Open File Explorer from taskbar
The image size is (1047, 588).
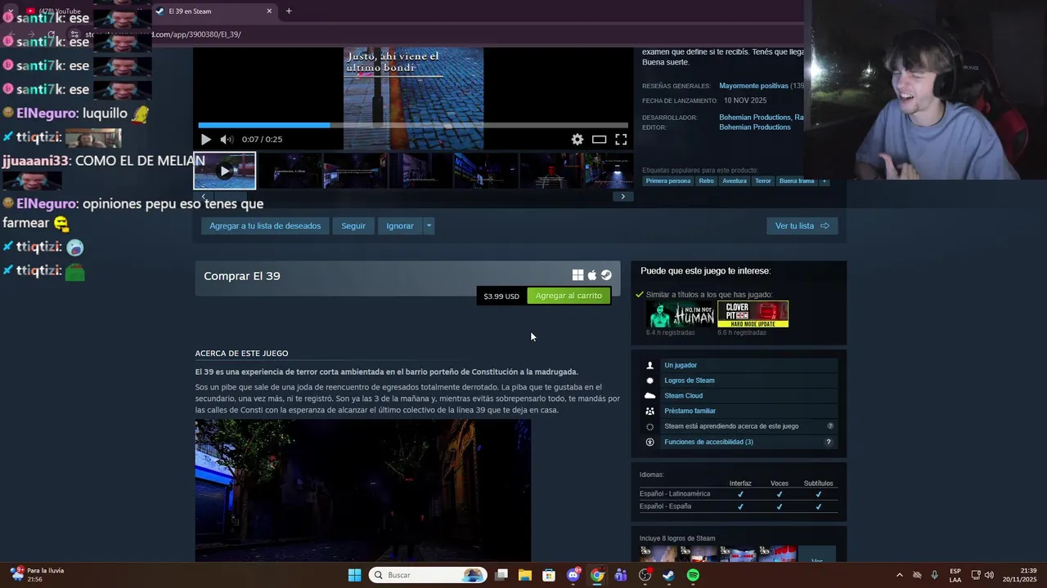525,575
